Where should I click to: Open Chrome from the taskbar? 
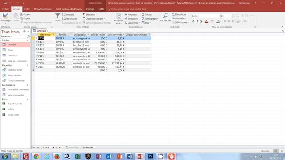click(x=37, y=156)
